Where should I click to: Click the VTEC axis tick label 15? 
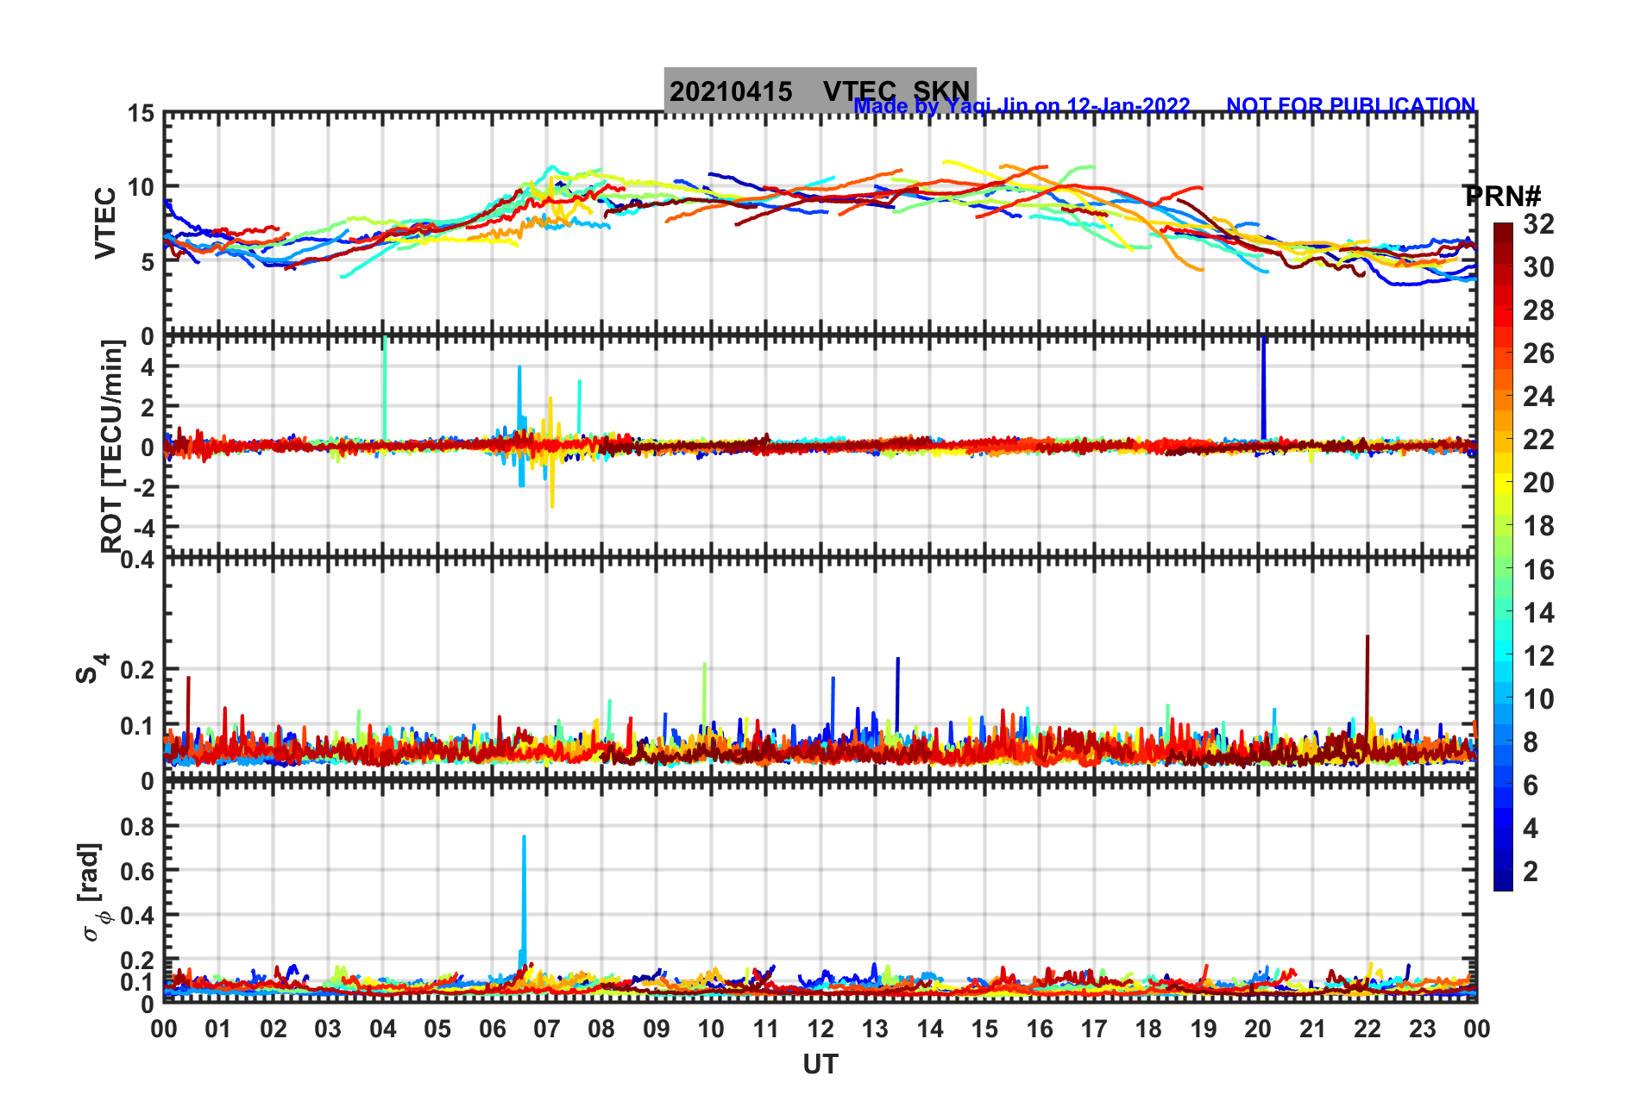coord(141,114)
